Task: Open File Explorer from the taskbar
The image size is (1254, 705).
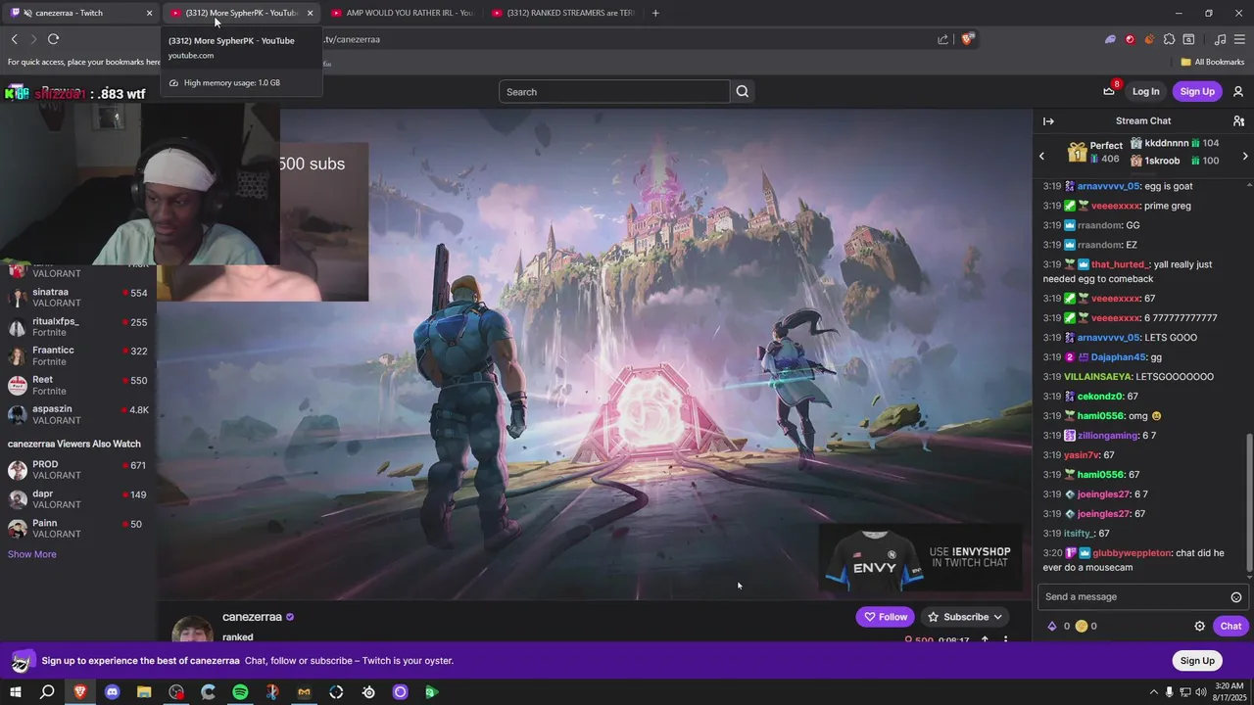Action: [x=144, y=692]
